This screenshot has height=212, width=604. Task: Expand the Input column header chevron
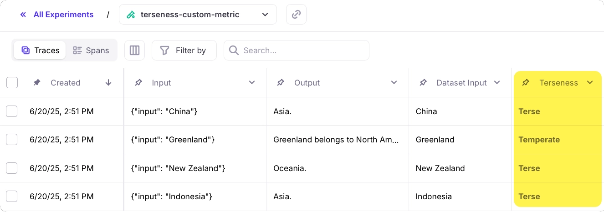click(252, 83)
